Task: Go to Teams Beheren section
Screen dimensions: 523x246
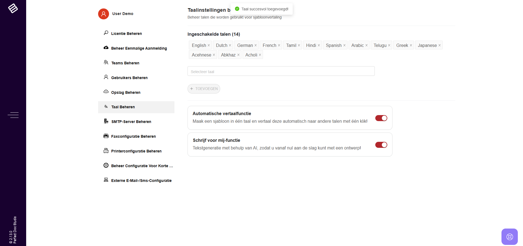Action: click(x=125, y=63)
